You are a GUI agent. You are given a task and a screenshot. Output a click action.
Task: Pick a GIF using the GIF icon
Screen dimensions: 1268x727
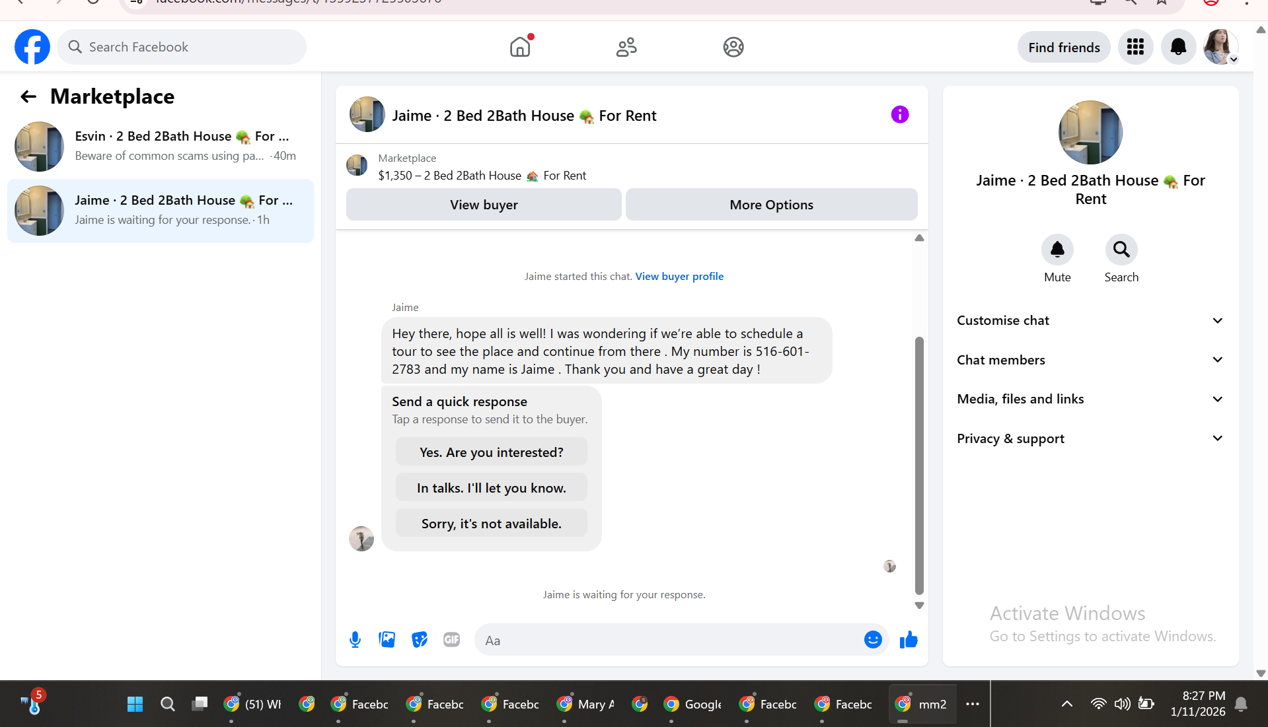coord(451,639)
